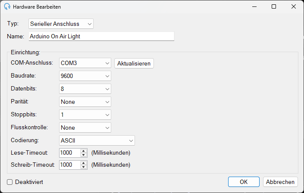
Task: Click the COM-Anschluss label
Action: click(x=32, y=62)
